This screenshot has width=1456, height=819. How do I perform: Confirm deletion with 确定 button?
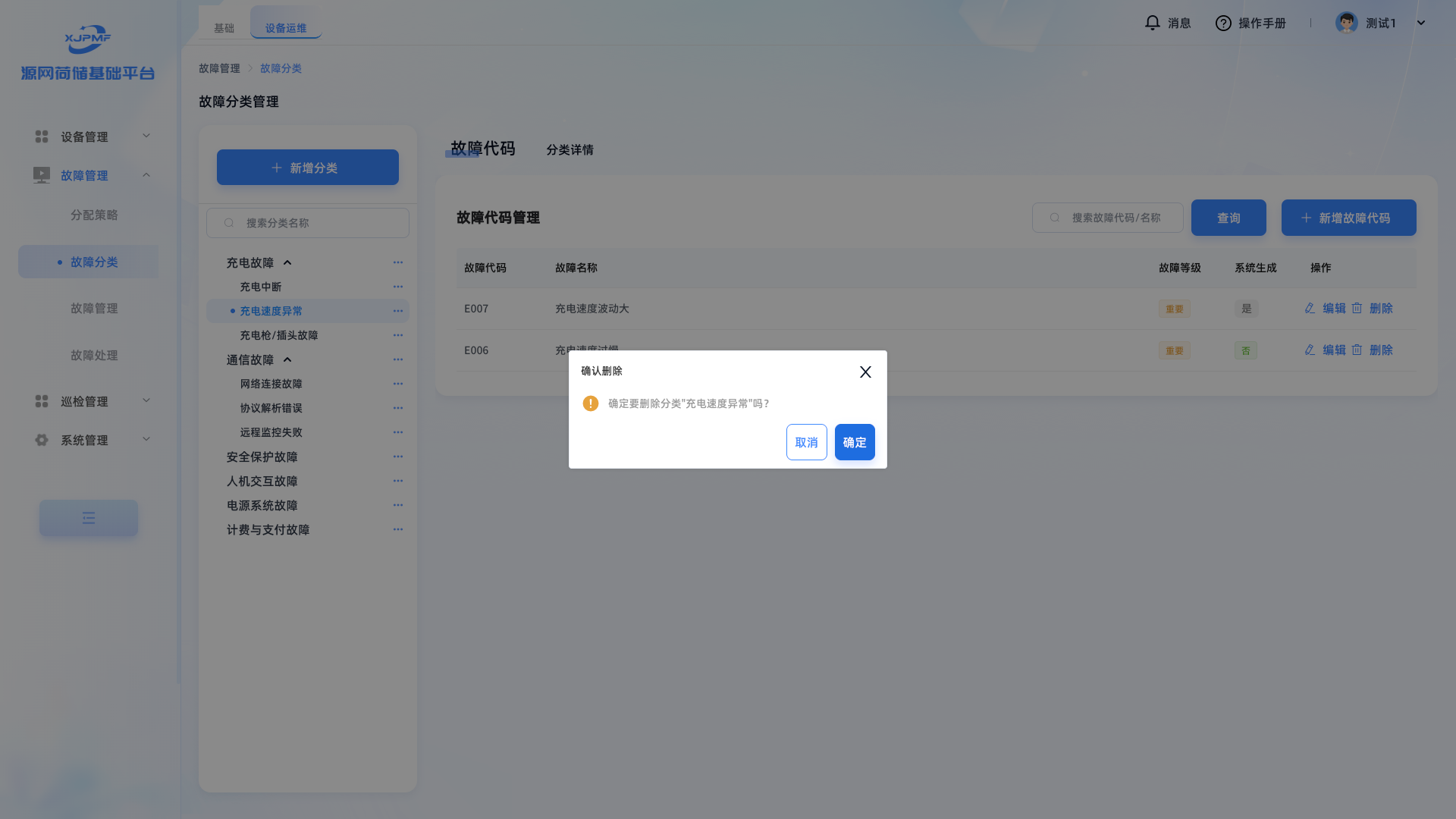[855, 442]
